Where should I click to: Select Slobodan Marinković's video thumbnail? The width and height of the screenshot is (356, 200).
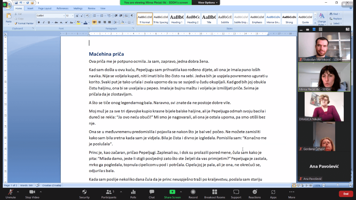point(324,47)
